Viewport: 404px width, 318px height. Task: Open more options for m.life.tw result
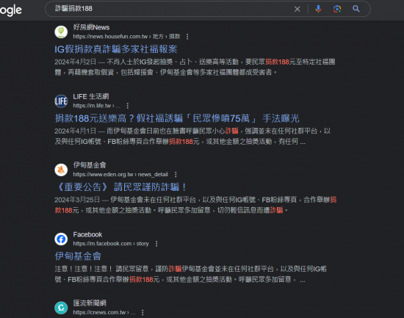point(128,106)
